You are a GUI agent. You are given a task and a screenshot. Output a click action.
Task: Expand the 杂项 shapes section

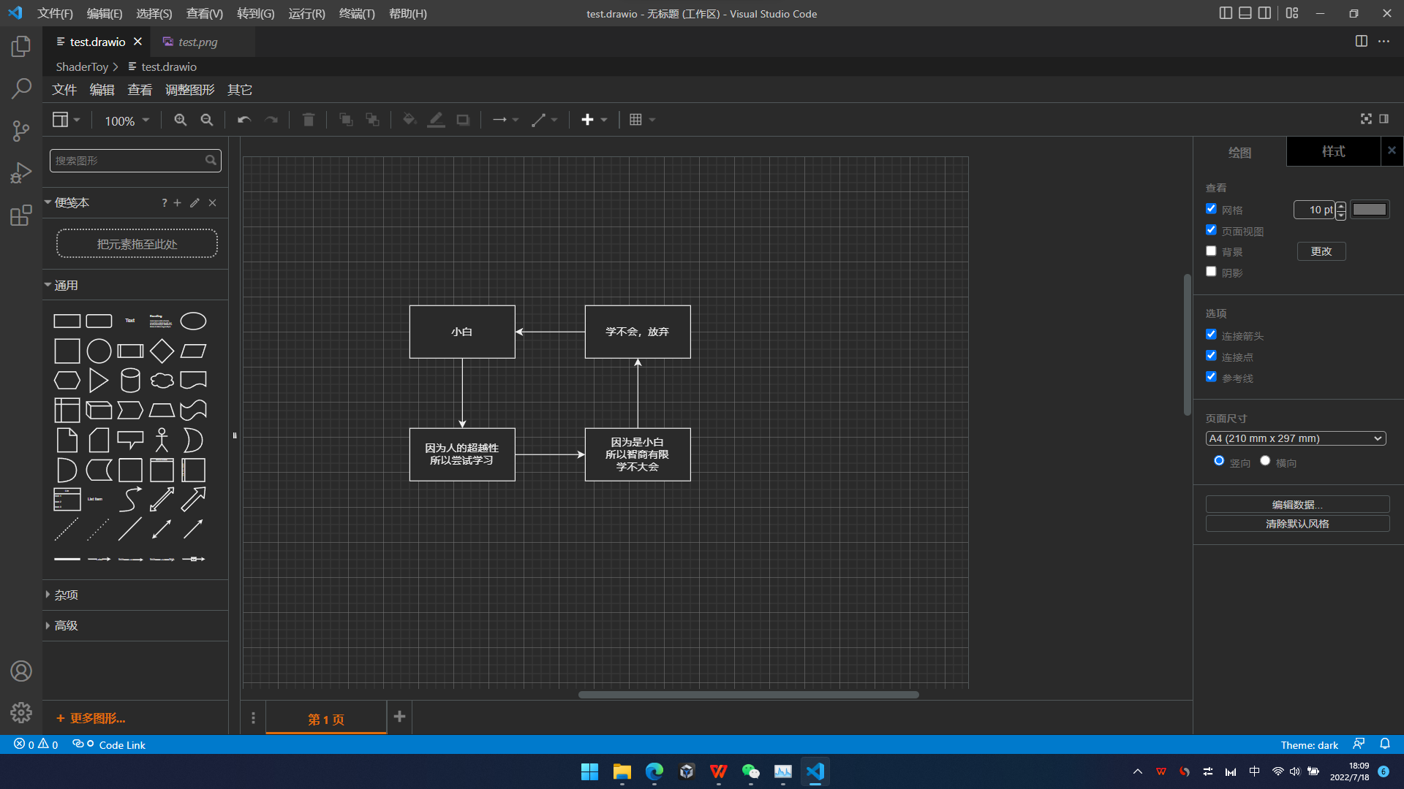click(66, 595)
